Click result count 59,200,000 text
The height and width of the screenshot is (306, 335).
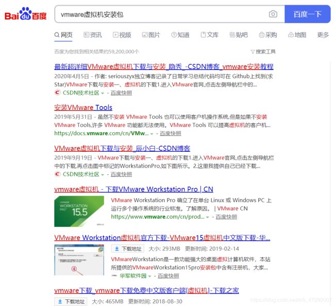(x=96, y=52)
